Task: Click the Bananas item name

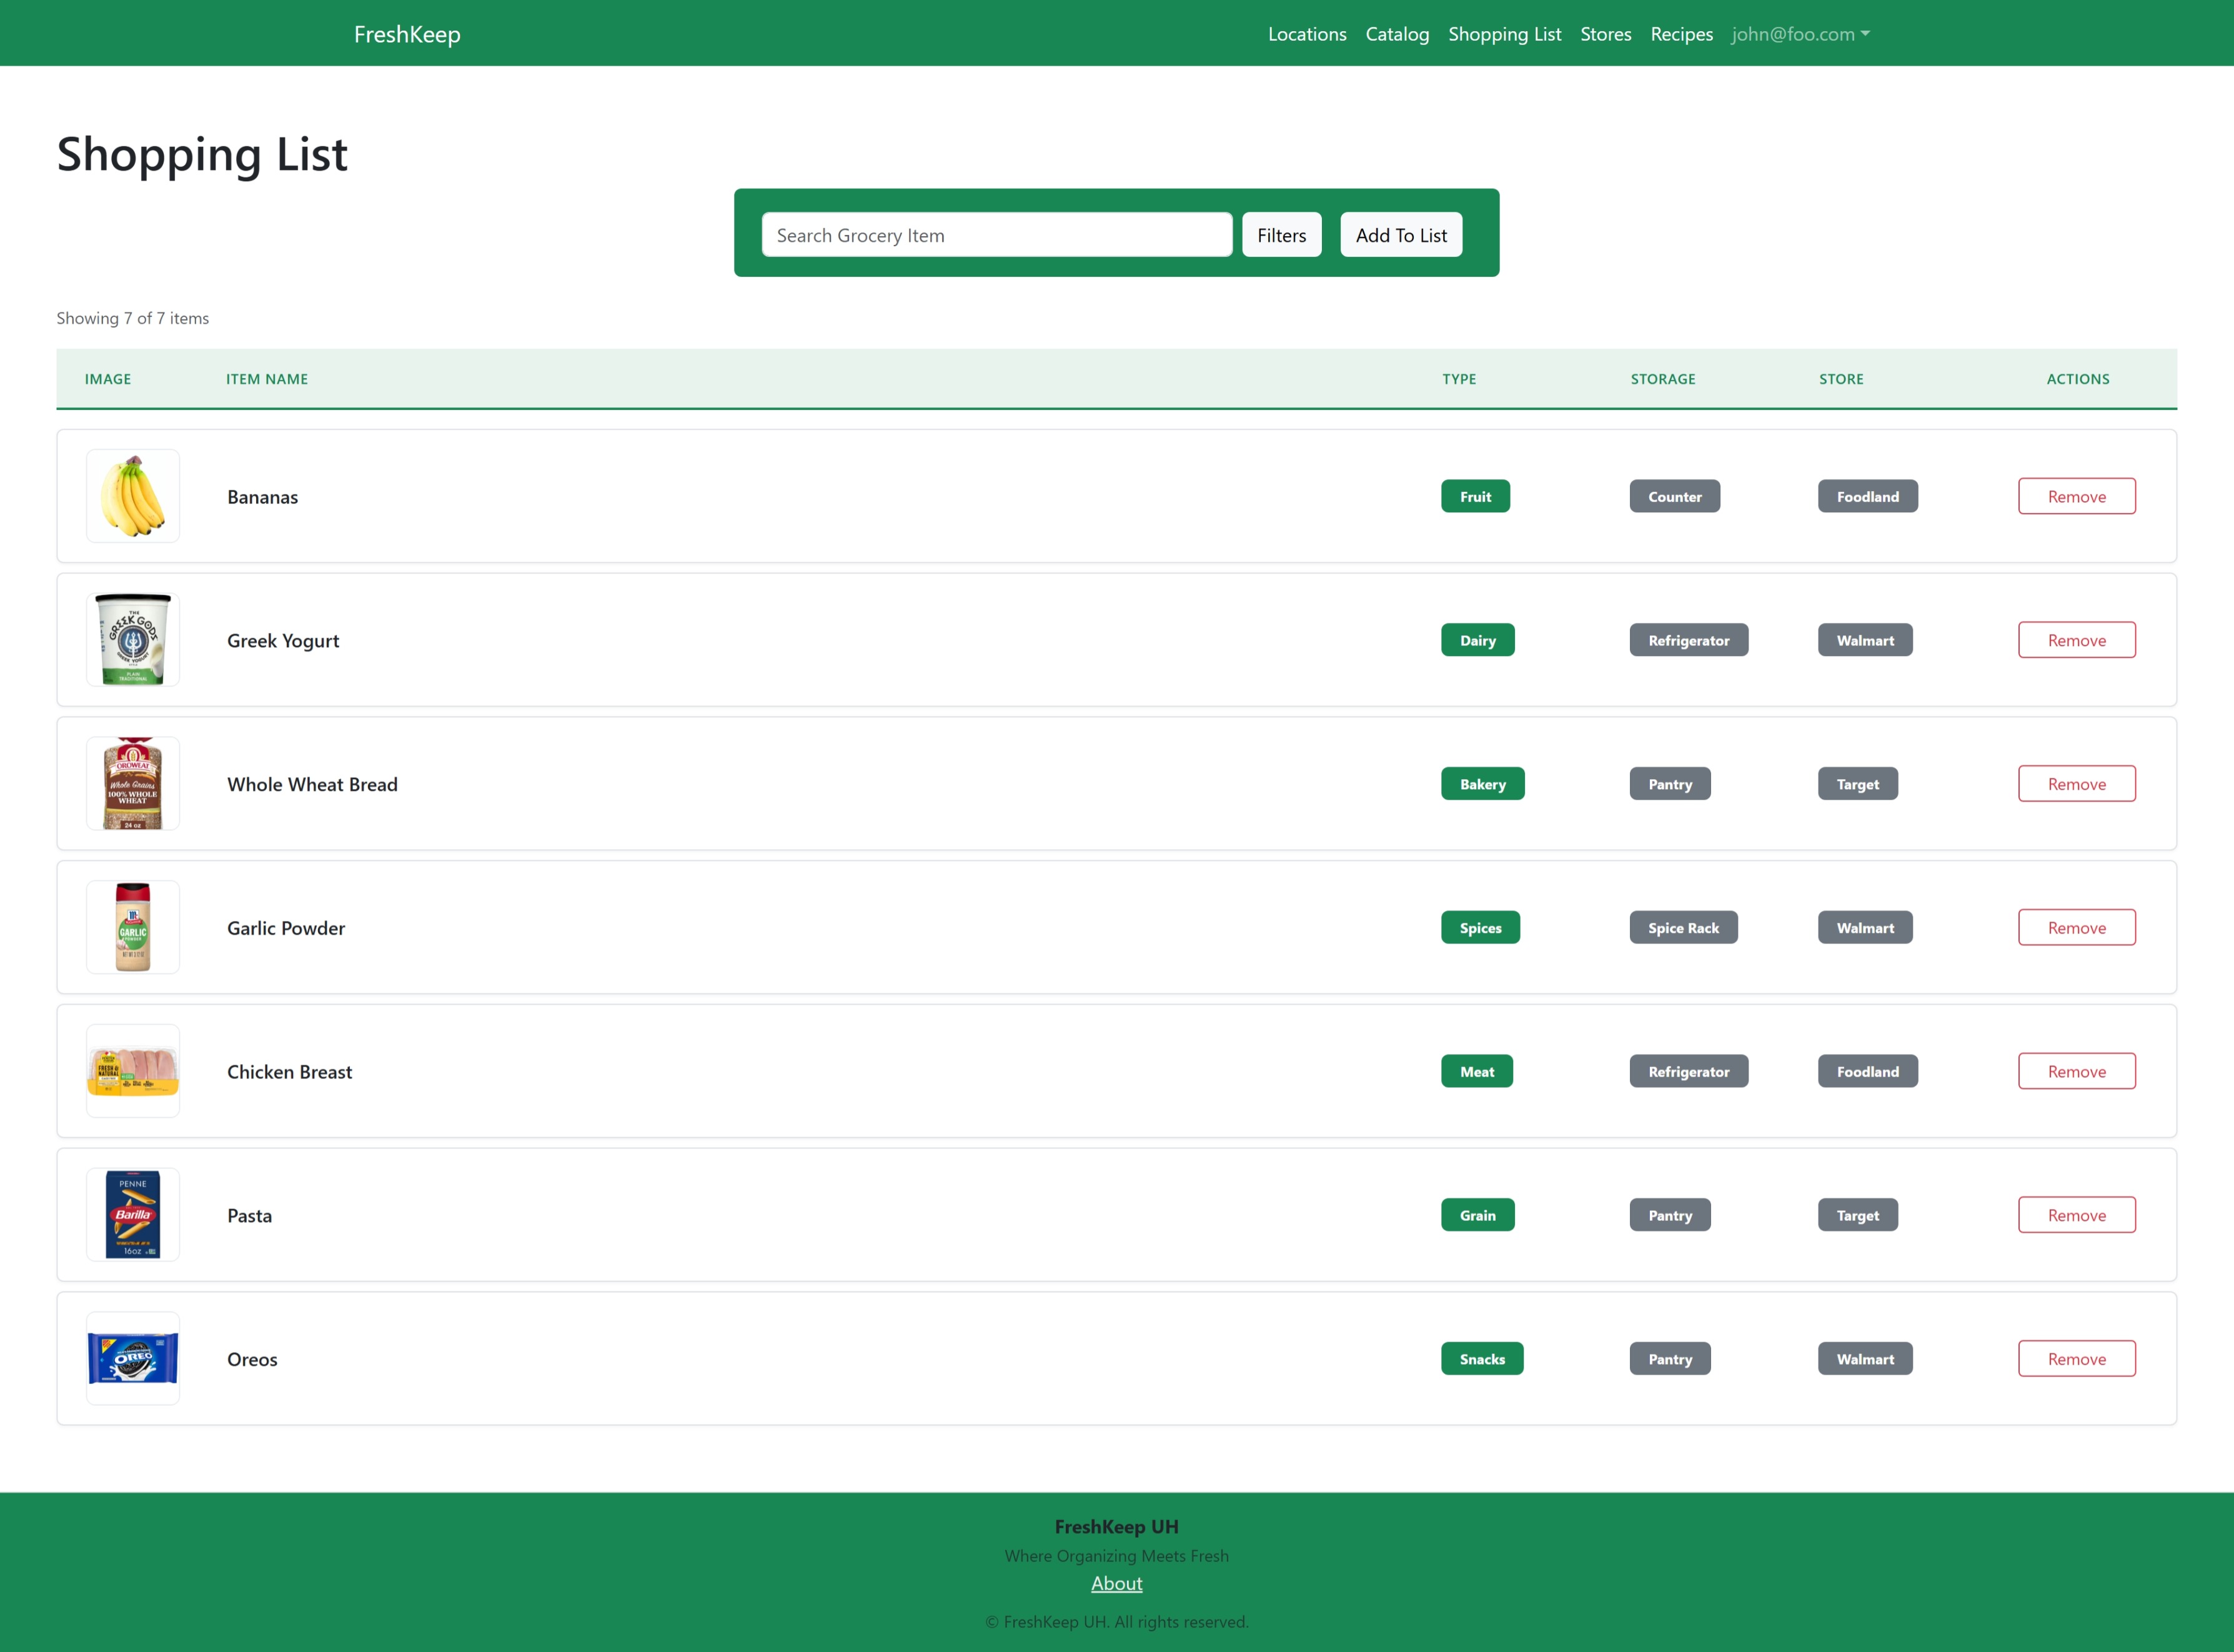Action: (262, 497)
